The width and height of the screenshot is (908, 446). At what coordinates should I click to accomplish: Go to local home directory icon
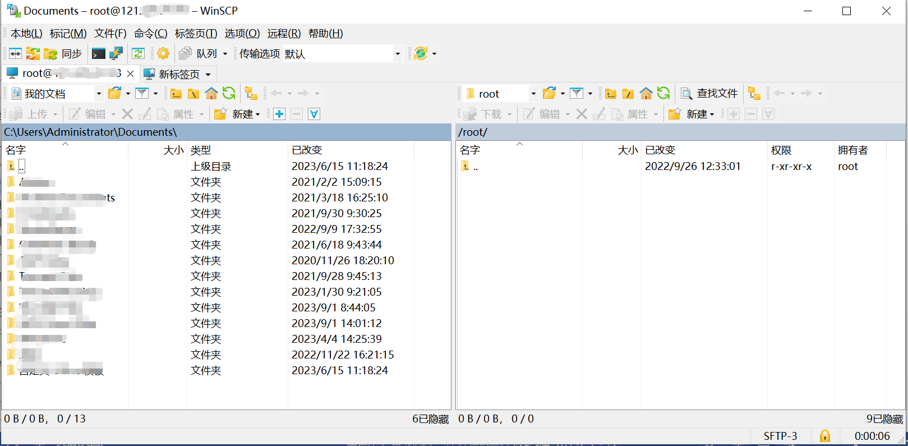(x=211, y=94)
